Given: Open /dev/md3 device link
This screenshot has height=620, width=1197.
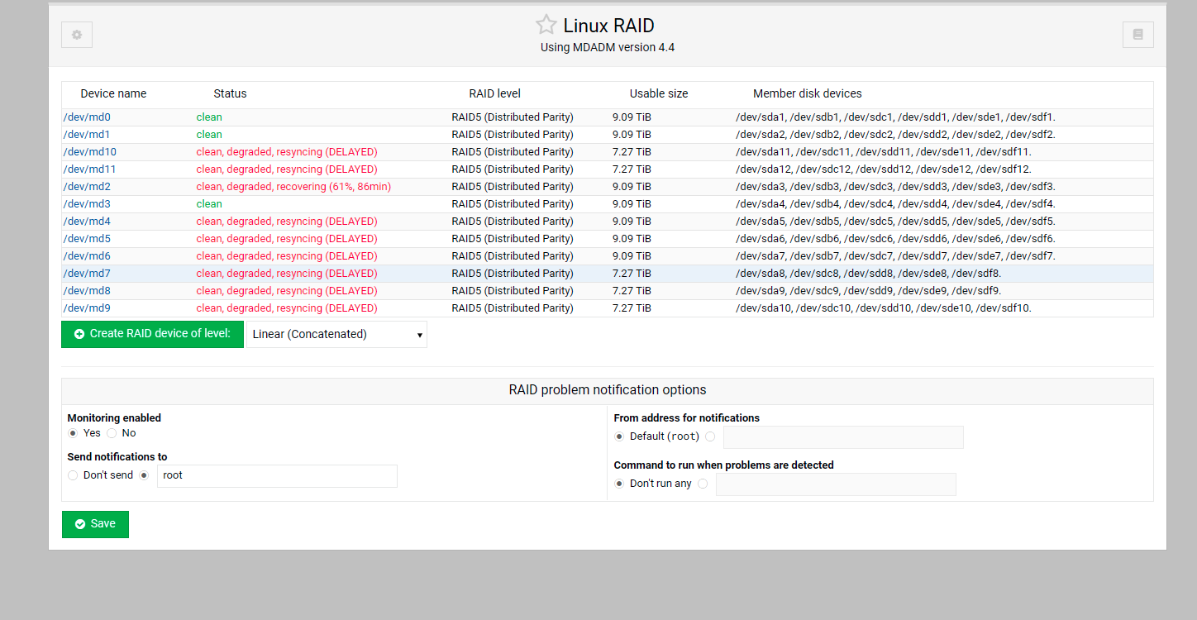Looking at the screenshot, I should pos(87,204).
